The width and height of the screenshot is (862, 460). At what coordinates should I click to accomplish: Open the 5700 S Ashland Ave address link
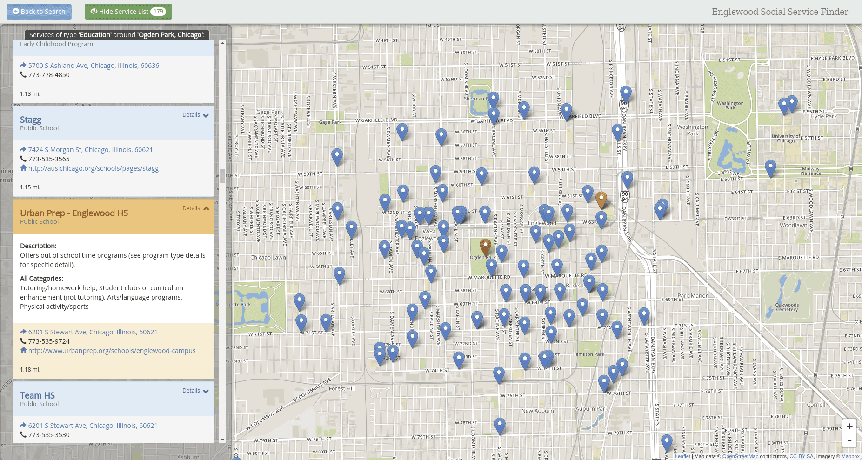click(94, 66)
